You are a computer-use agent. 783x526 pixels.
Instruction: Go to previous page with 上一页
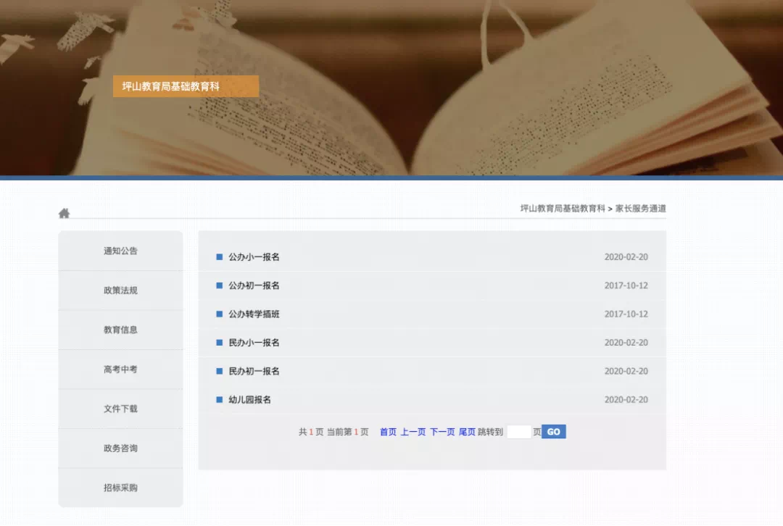pyautogui.click(x=413, y=432)
